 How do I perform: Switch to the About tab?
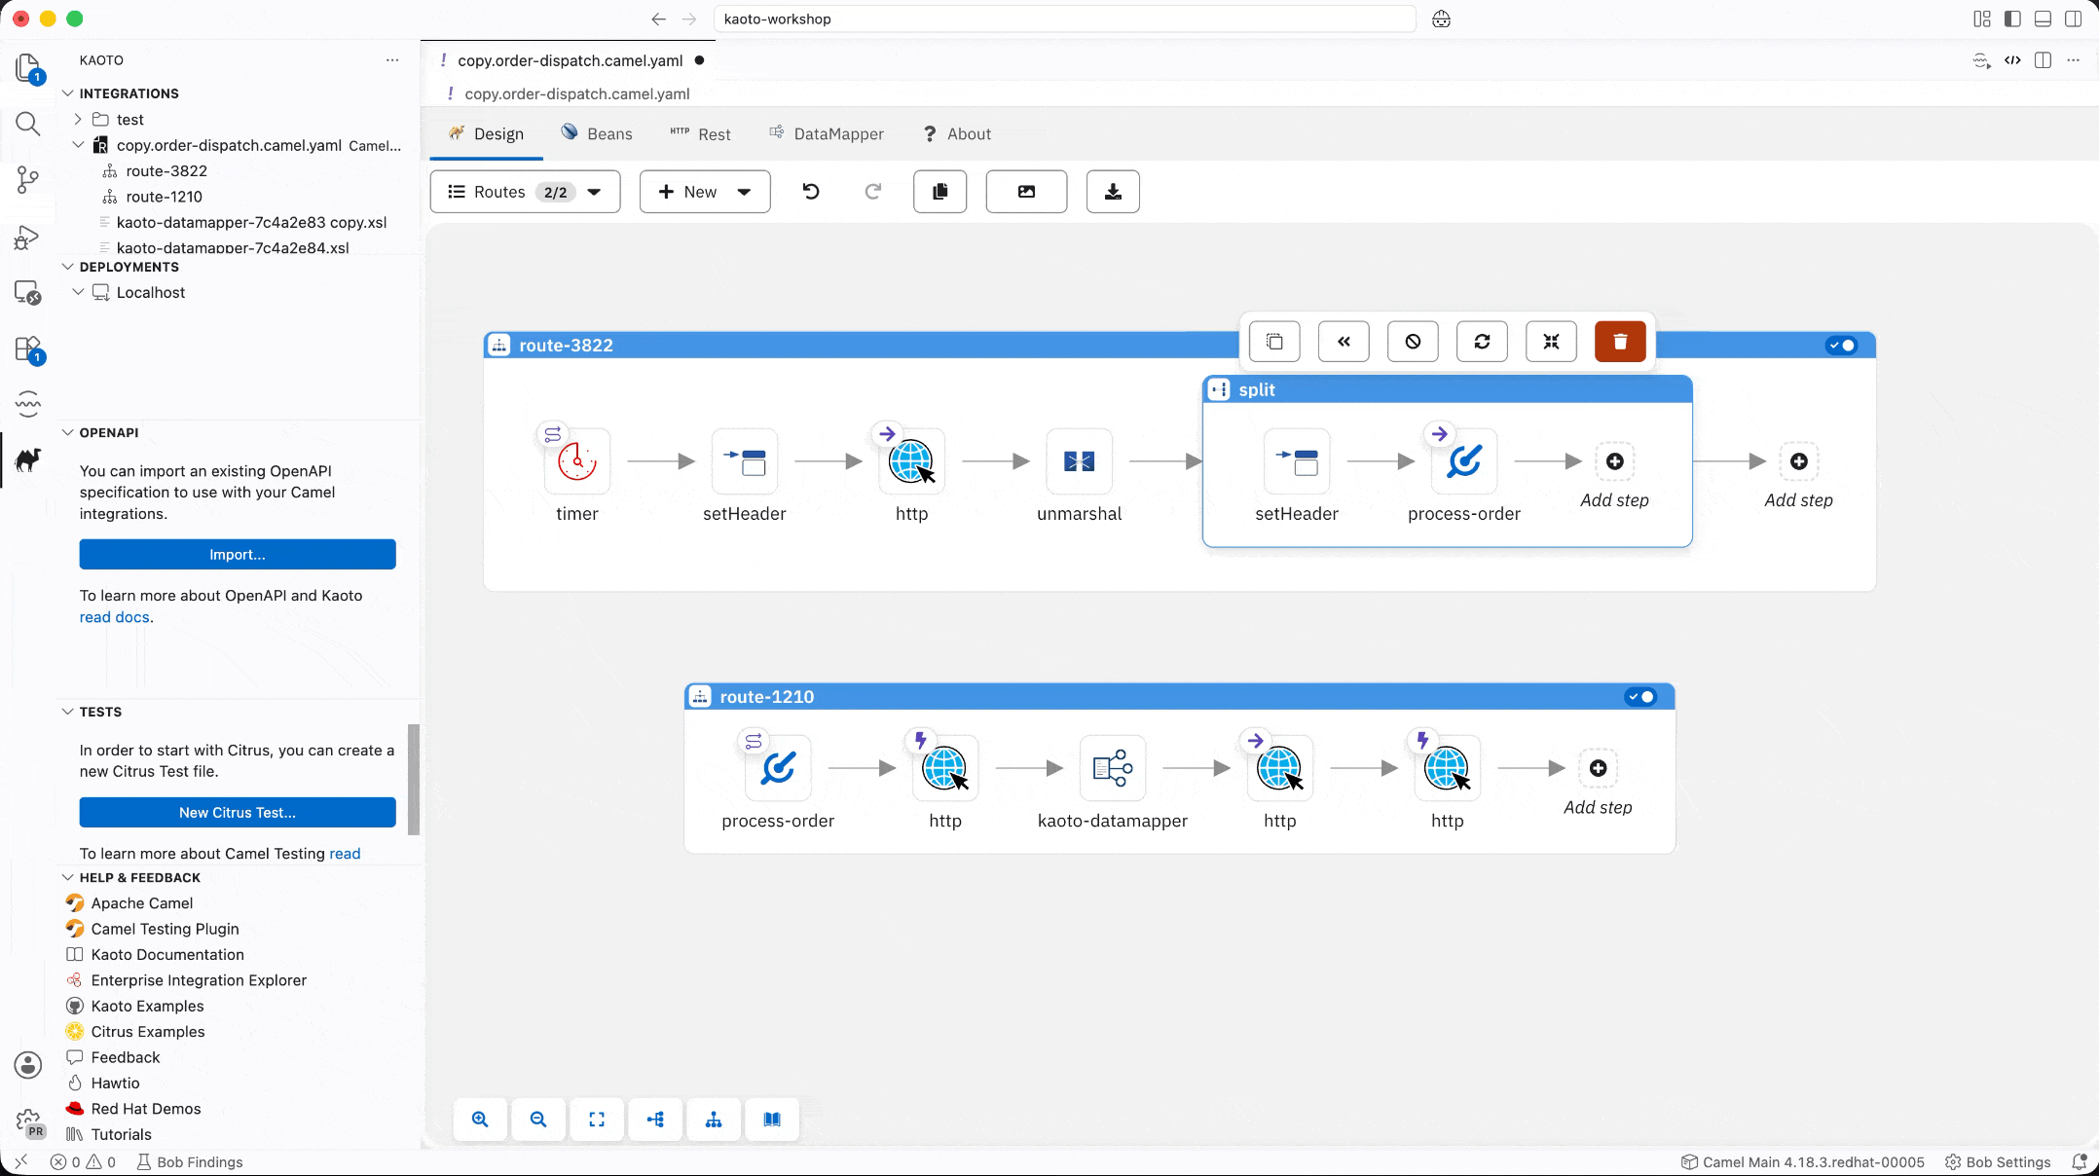pos(956,134)
